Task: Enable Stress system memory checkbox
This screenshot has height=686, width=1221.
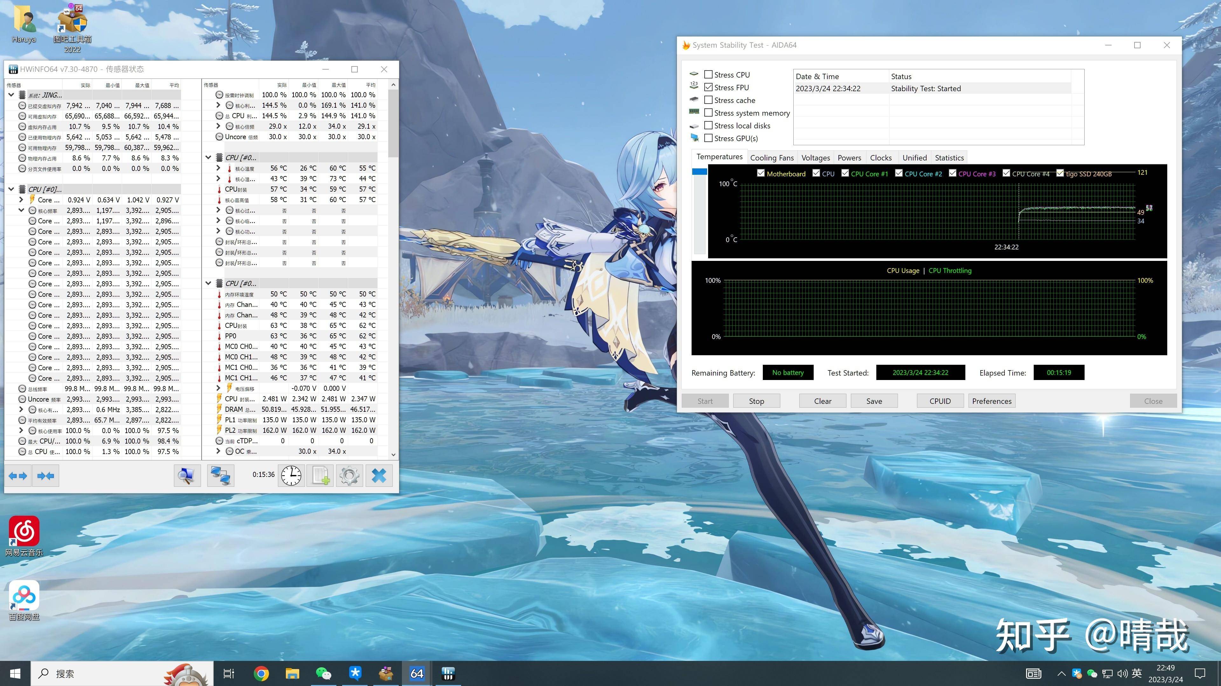Action: 708,113
